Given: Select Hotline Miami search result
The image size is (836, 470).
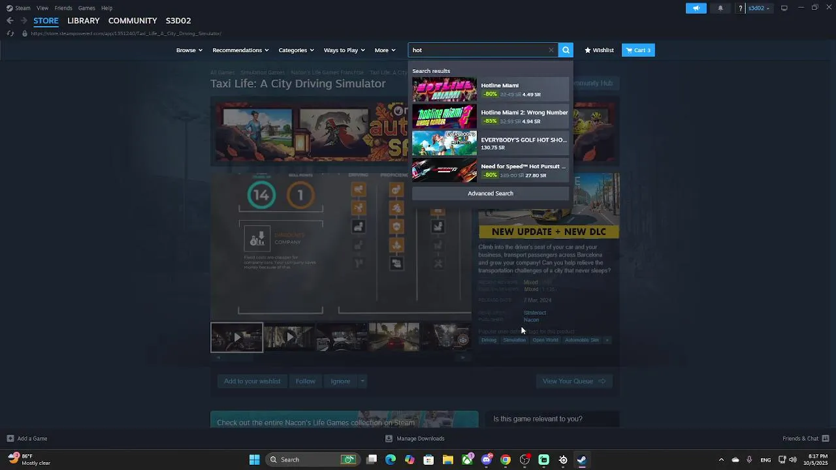Looking at the screenshot, I should [490, 89].
